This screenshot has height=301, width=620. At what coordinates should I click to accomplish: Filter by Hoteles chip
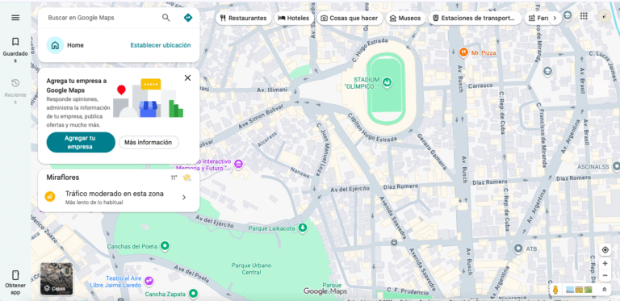click(294, 19)
